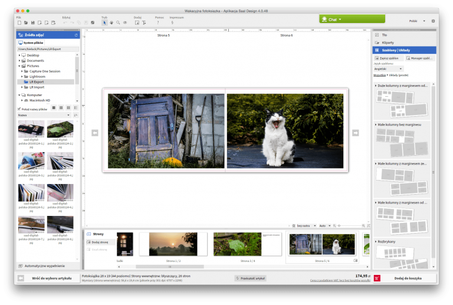The height and width of the screenshot is (305, 453).
Task: Add a text box from Dodaj
Action: pyautogui.click(x=144, y=22)
